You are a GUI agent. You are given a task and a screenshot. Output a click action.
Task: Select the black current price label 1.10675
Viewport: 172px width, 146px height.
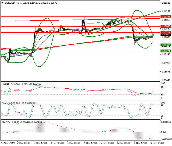tap(166, 35)
